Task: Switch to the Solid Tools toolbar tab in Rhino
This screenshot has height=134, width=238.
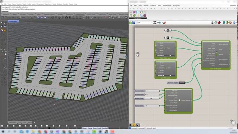Action: click(x=102, y=14)
